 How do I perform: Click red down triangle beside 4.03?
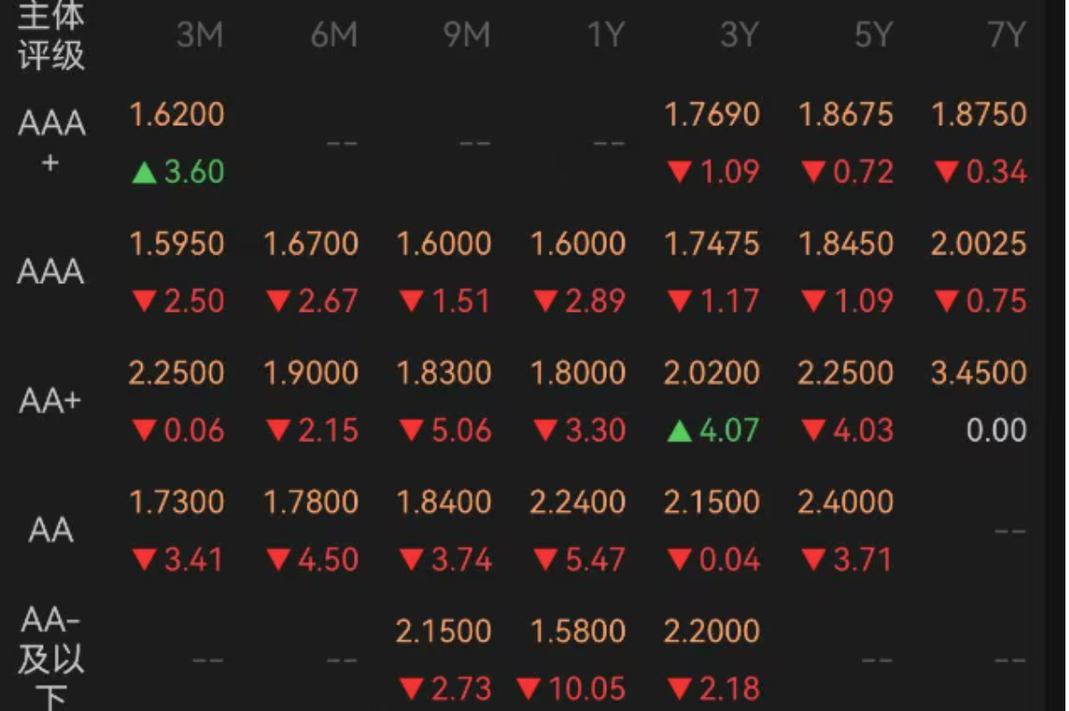click(x=813, y=431)
